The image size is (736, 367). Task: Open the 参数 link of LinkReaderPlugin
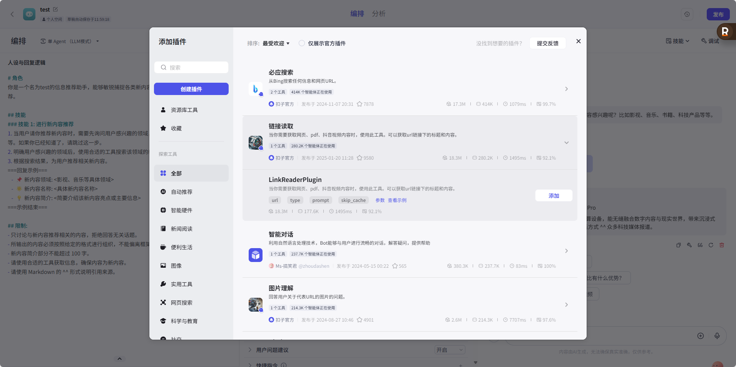380,200
